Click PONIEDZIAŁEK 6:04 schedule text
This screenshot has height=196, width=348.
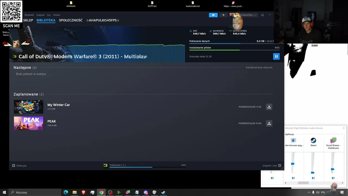click(x=250, y=123)
